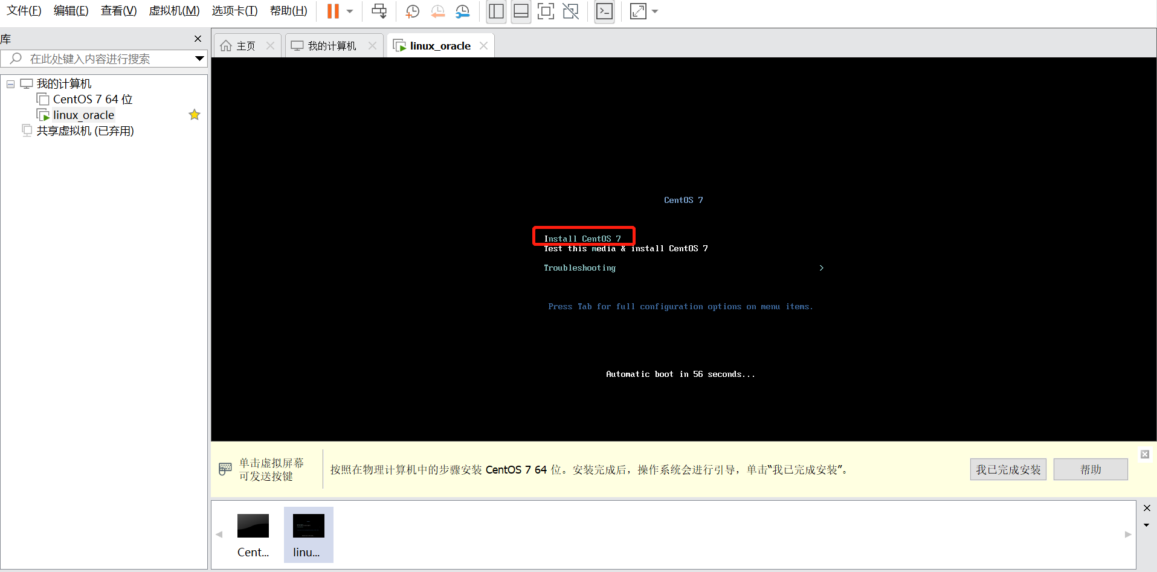The image size is (1157, 572).
Task: Open the 虚拟机(M) menu
Action: pyautogui.click(x=174, y=11)
